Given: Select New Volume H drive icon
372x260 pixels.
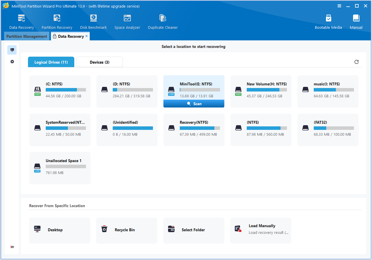Looking at the screenshot, I should click(x=238, y=91).
